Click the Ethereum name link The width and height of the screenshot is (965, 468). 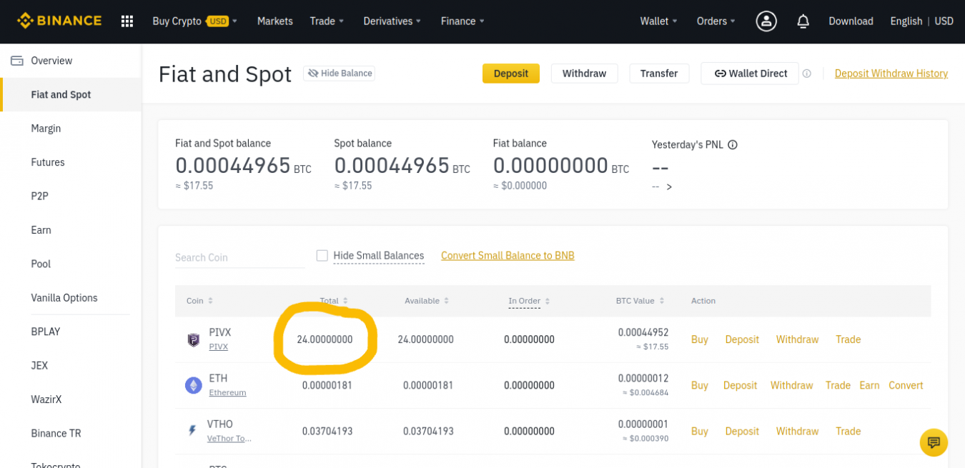[x=227, y=393]
